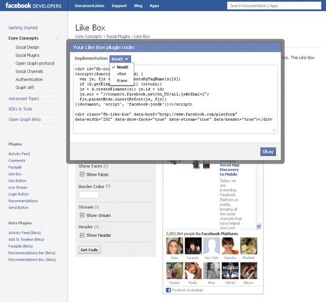Open Social App Discovery to Mobile post link
Image resolution: width=326 pixels, height=302 pixels.
click(x=229, y=170)
